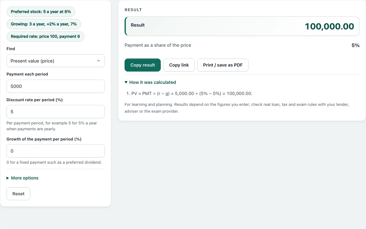Open the Find dropdown showing Present value
366x229 pixels.
pyautogui.click(x=56, y=61)
